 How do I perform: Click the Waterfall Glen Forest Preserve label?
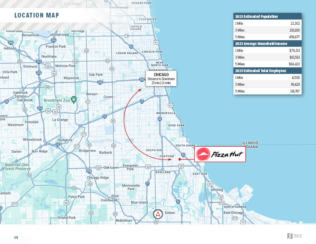point(17,167)
